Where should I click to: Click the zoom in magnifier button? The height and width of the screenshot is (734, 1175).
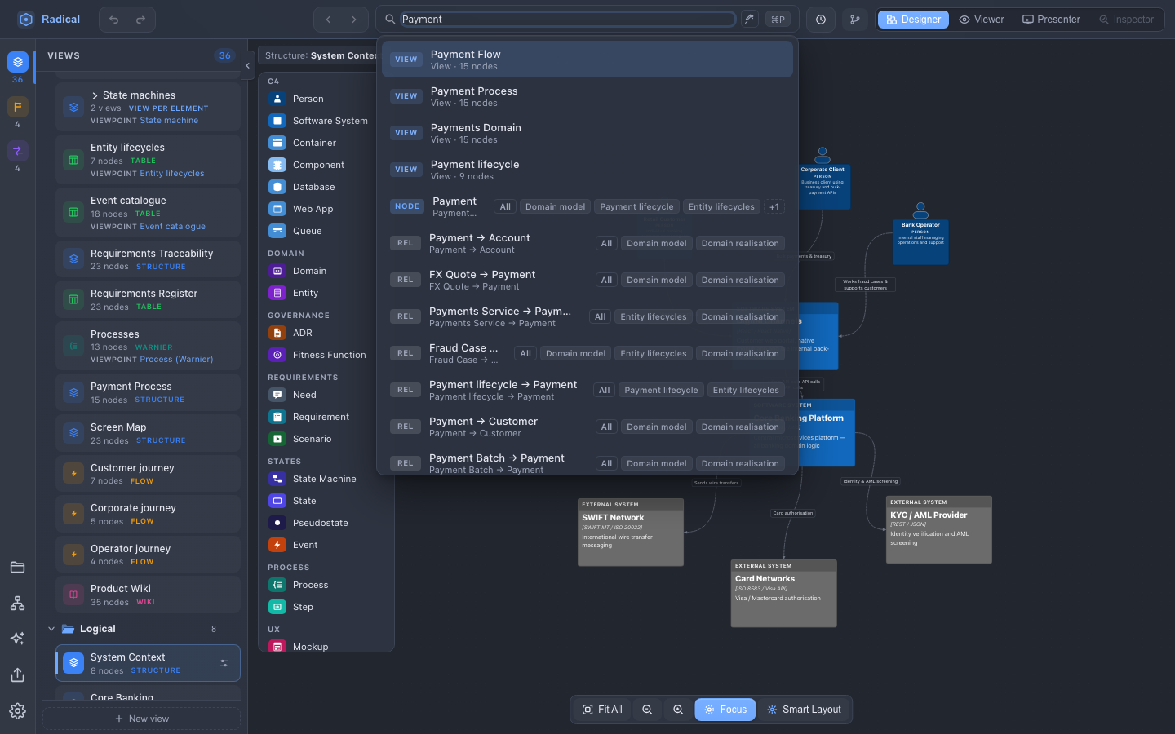click(x=678, y=710)
